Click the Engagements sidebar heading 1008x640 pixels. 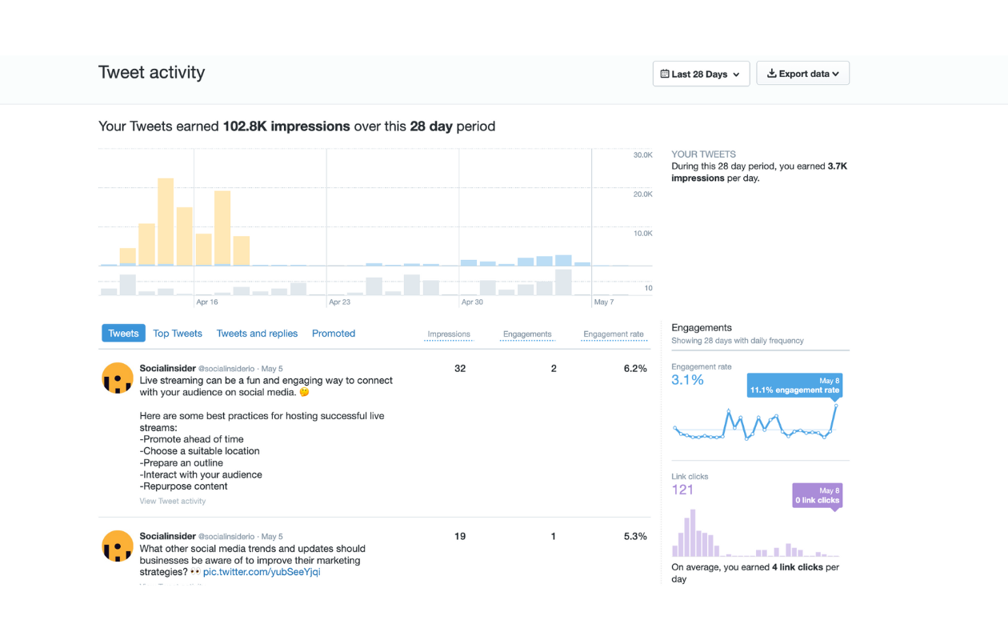click(702, 328)
